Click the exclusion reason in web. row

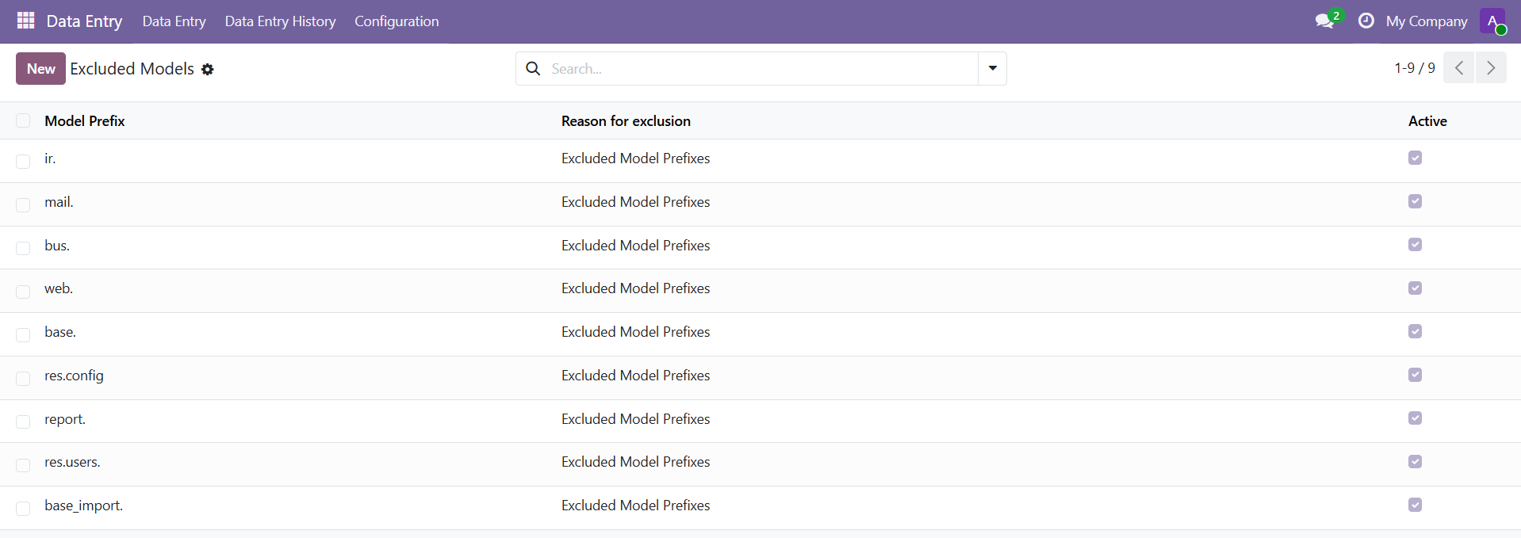(635, 288)
